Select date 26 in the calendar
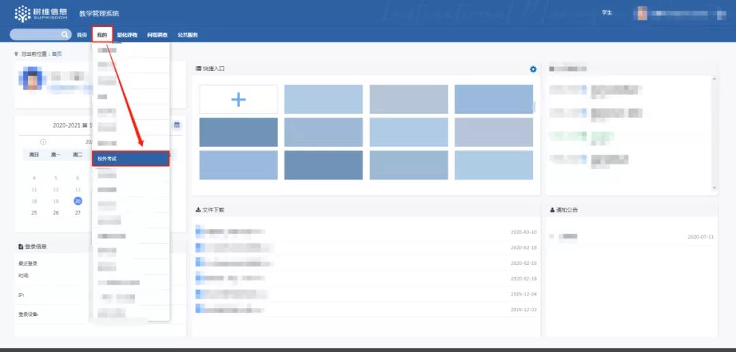Viewport: 736px width, 352px height. point(56,213)
